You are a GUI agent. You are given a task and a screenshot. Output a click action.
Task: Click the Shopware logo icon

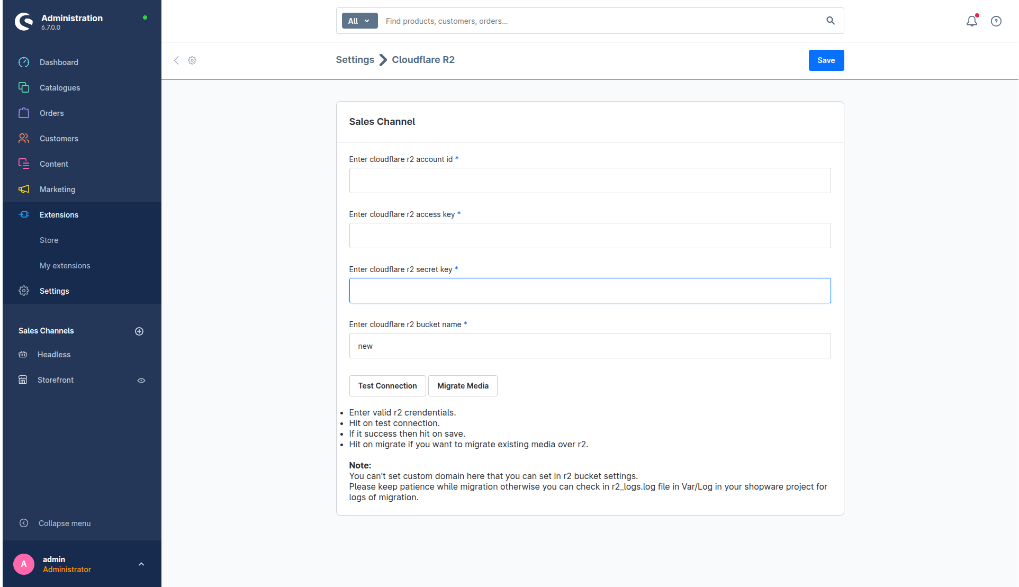point(24,22)
